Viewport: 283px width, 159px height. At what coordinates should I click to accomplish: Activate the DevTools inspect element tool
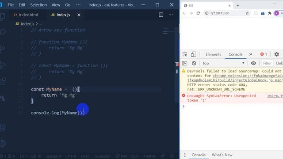click(x=185, y=54)
